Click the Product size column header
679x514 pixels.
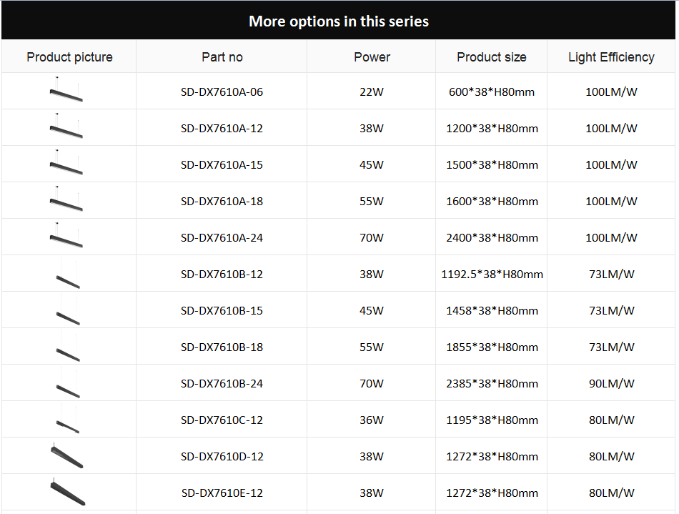492,56
